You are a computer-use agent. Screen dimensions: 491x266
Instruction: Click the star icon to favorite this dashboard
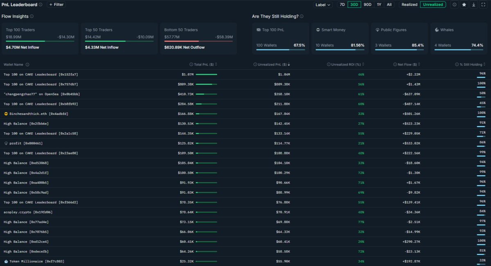(464, 4)
